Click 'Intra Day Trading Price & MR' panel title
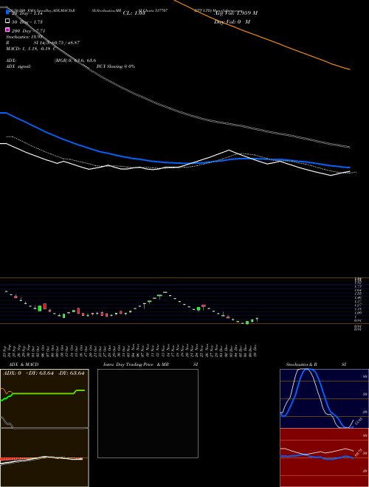This screenshot has height=487, width=369. coord(136,365)
